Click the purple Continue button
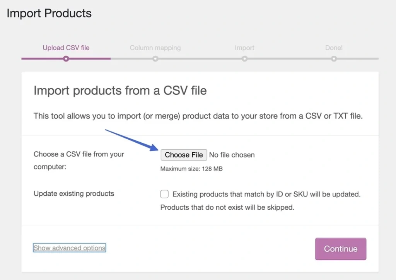 [340, 249]
